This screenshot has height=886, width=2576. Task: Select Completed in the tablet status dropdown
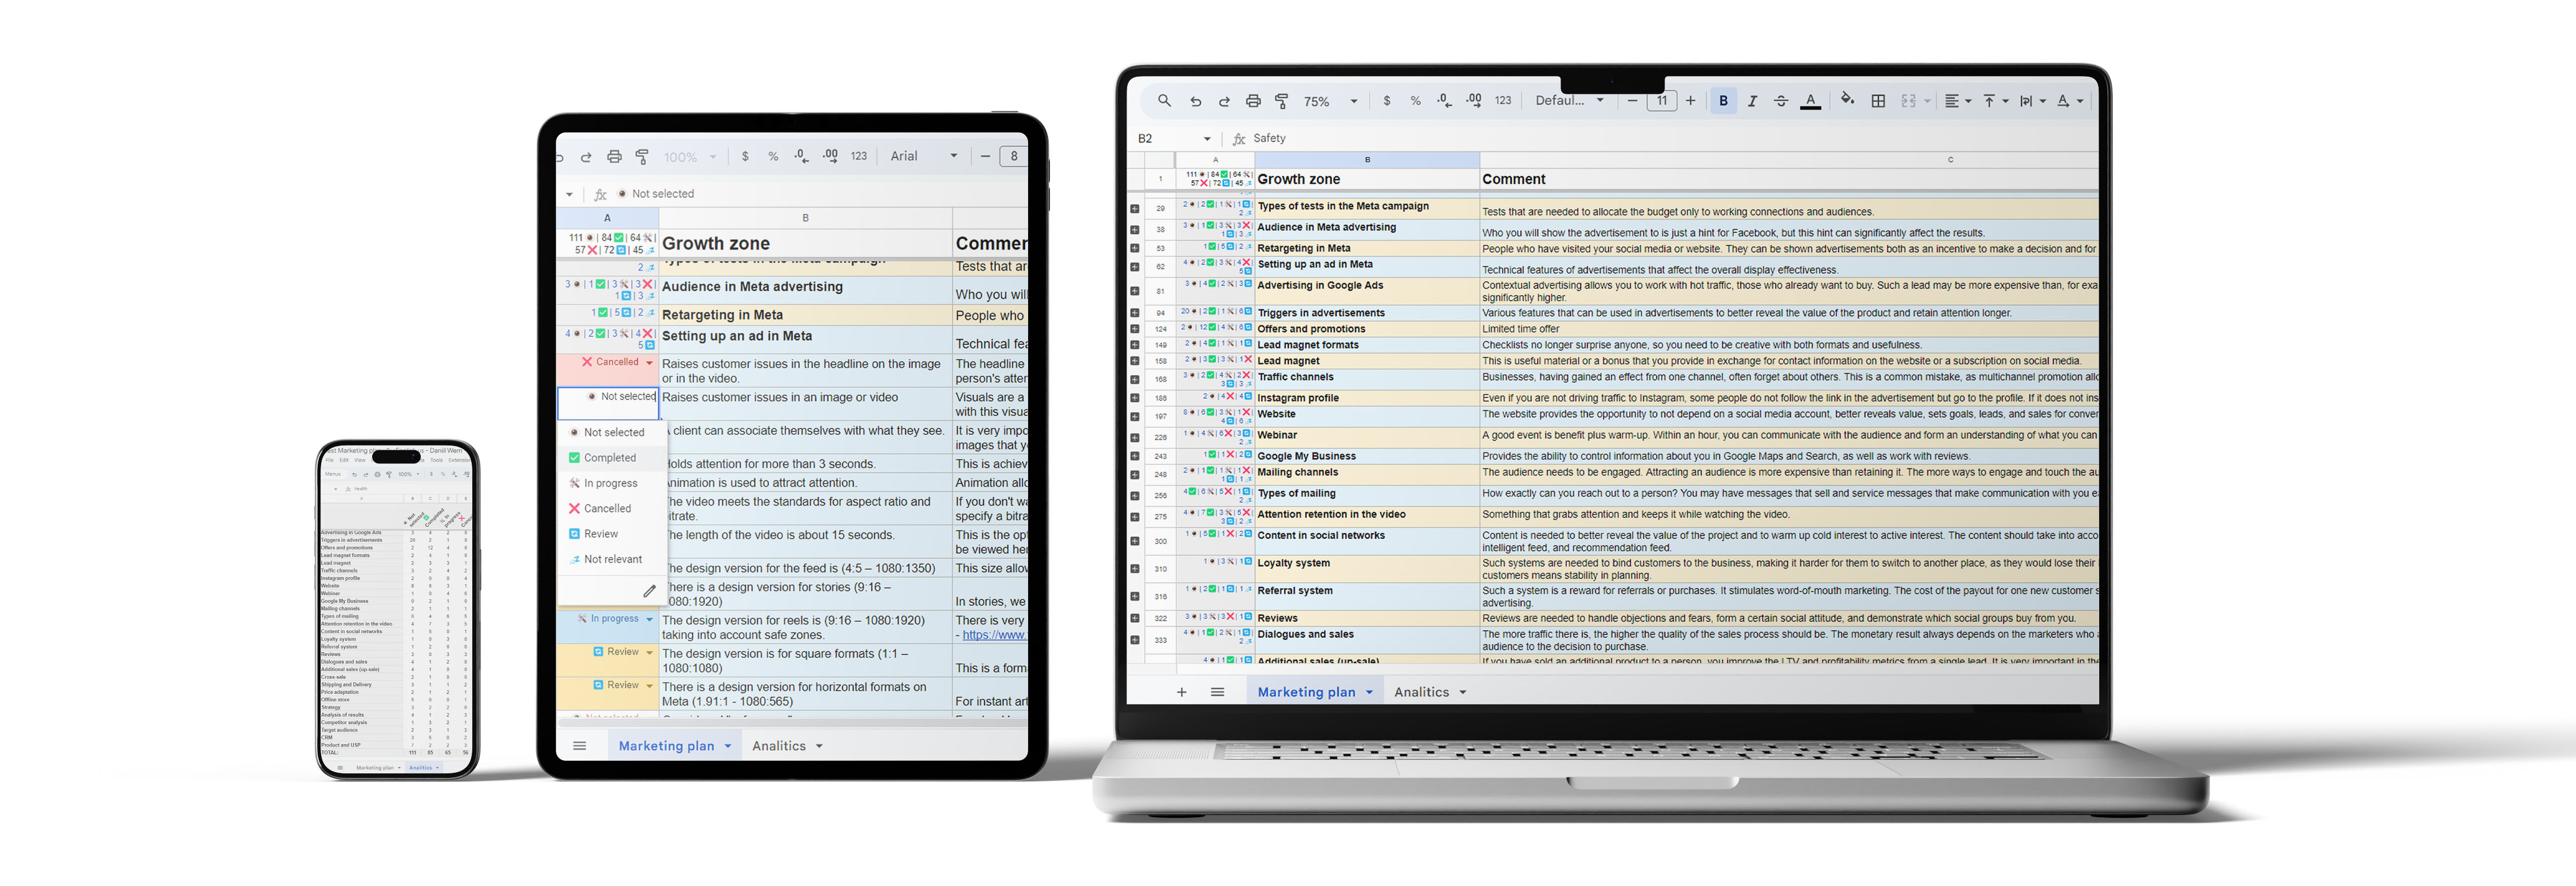point(609,459)
